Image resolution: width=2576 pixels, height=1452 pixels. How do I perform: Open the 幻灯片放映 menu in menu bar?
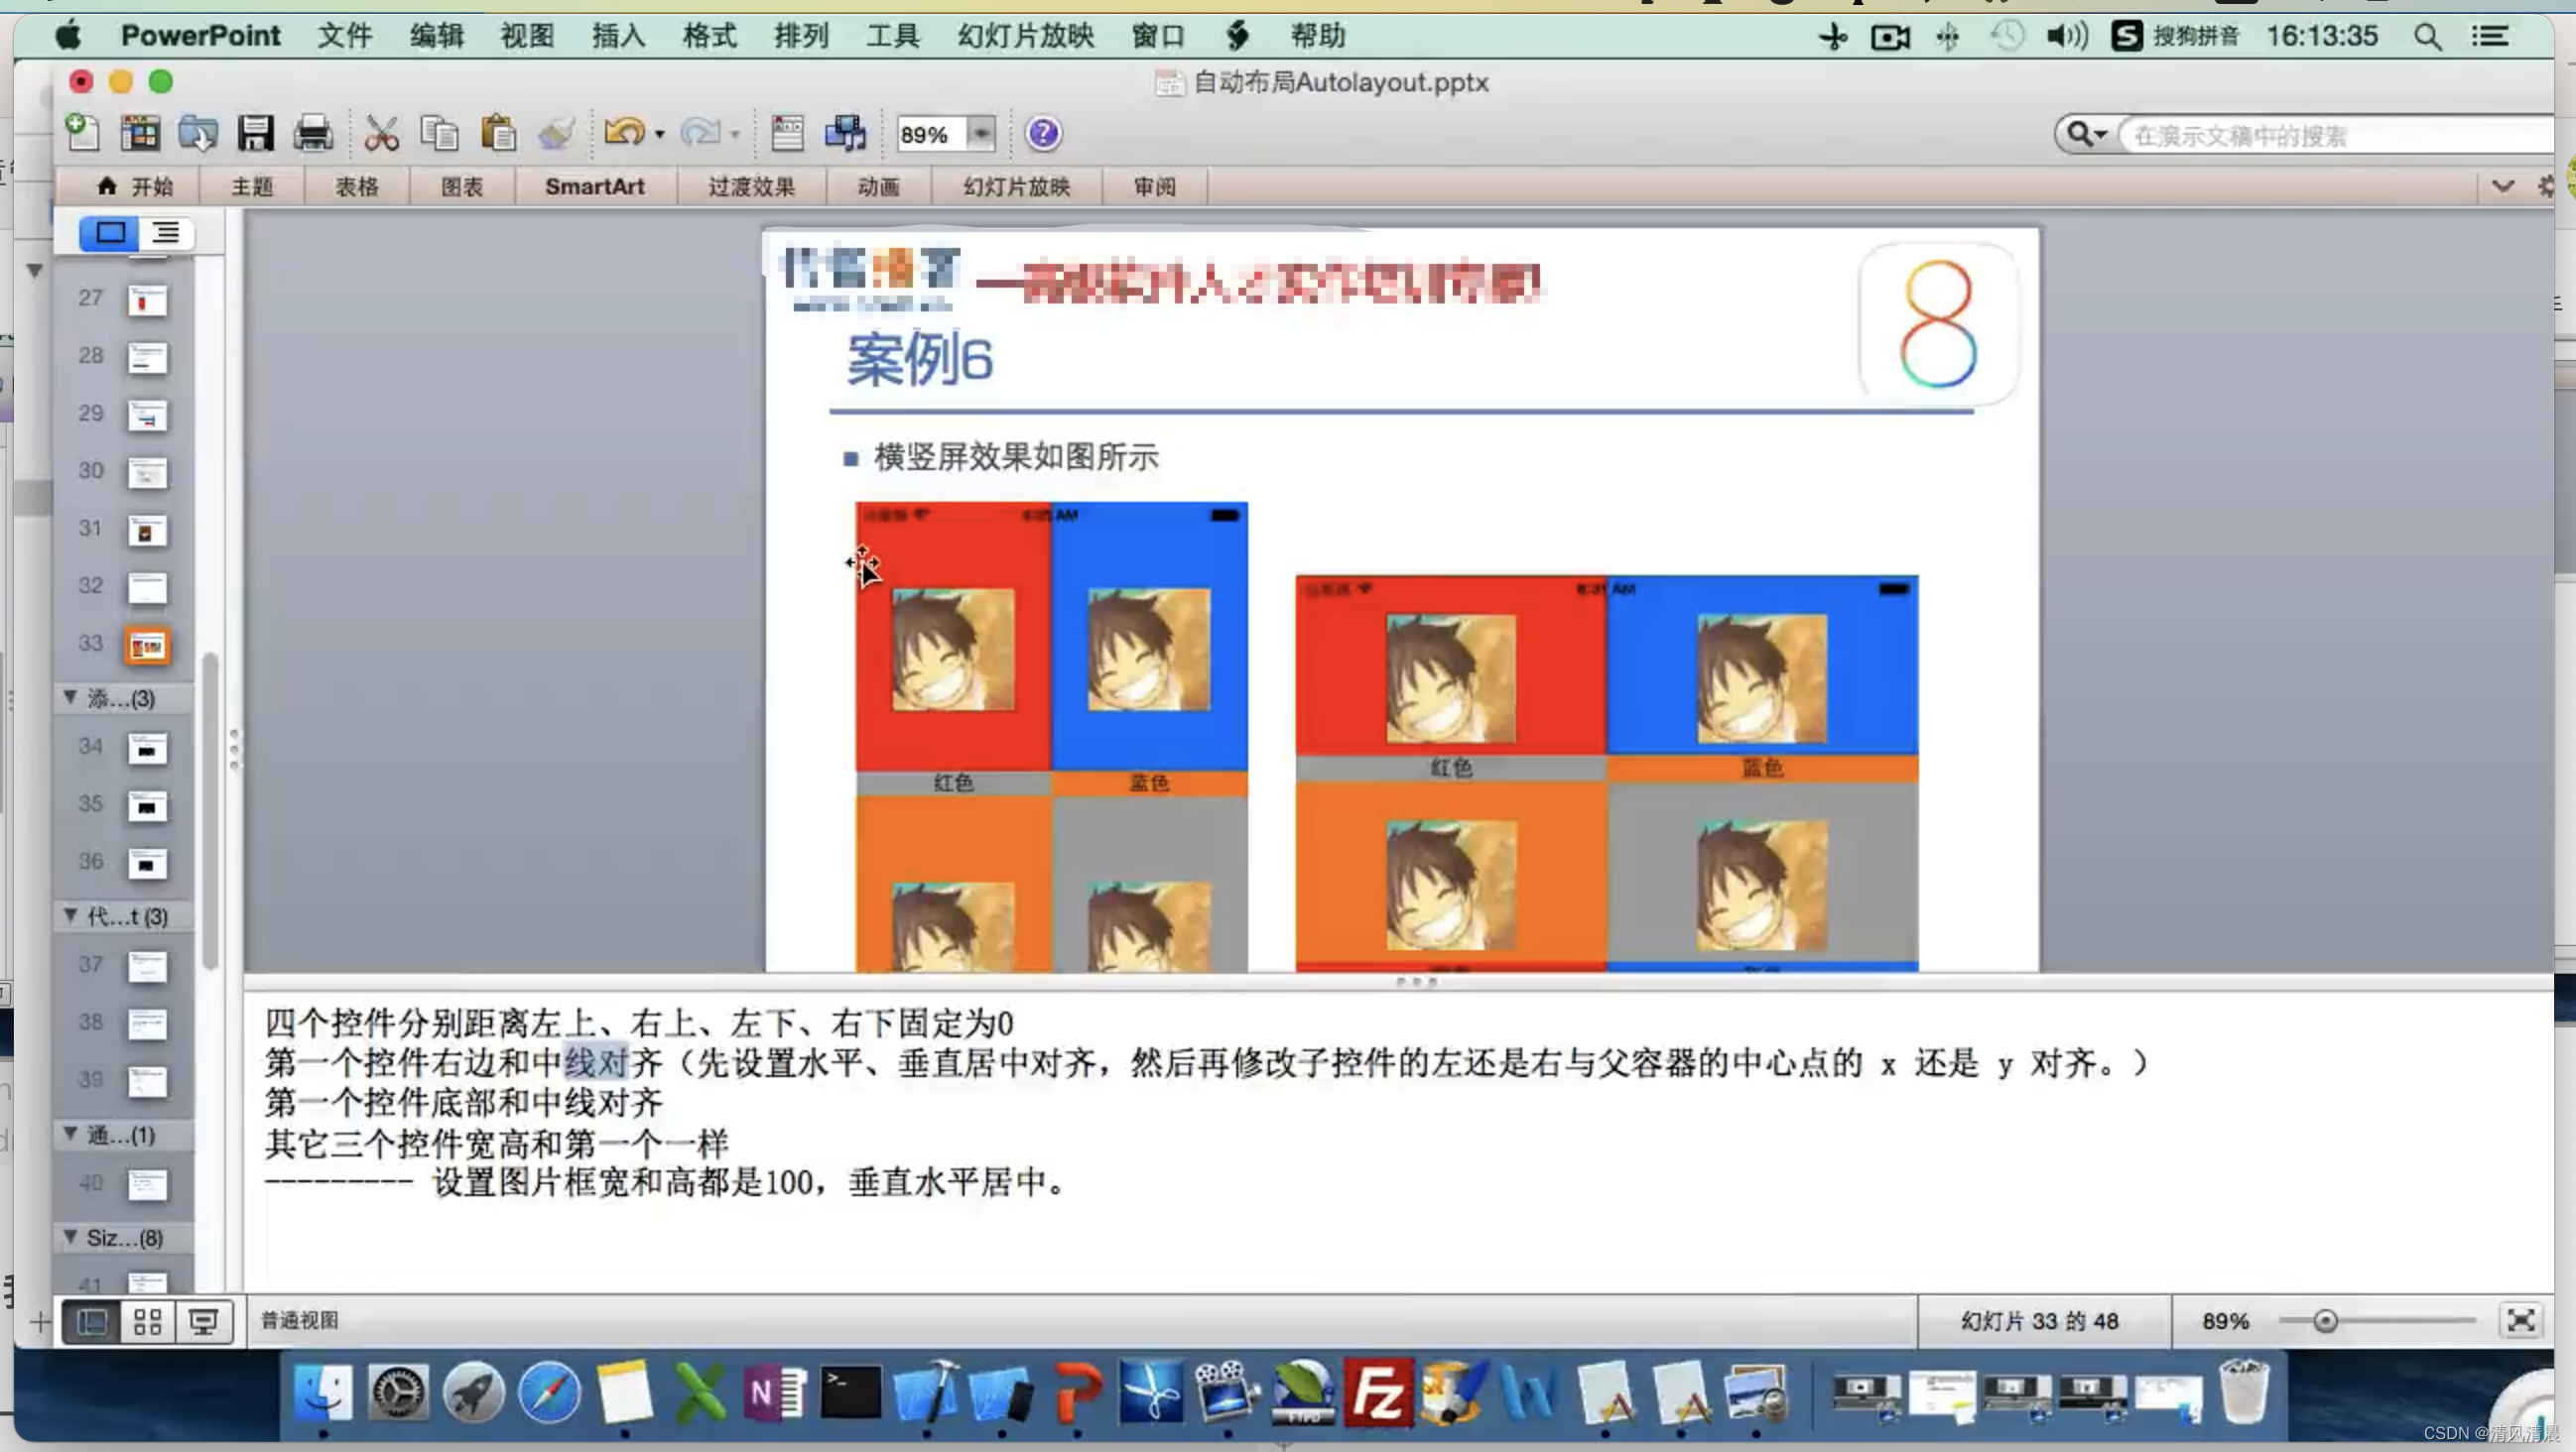[x=1025, y=37]
